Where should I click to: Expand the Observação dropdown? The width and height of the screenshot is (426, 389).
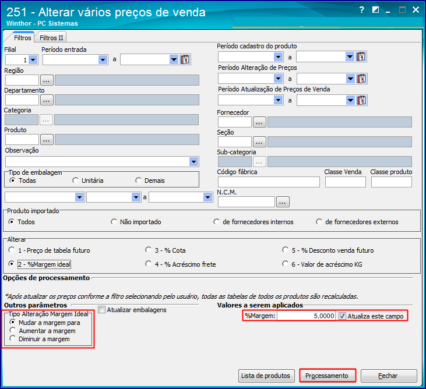click(x=193, y=162)
